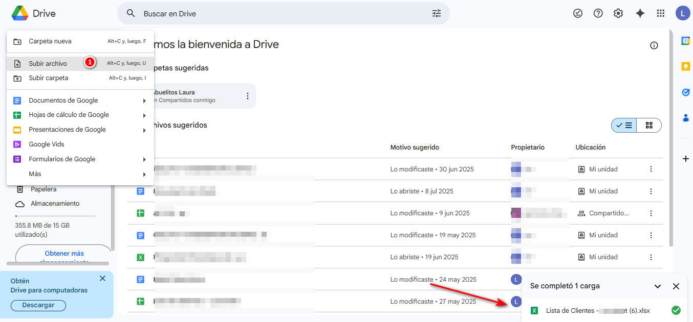Click the Almacenamiento cloud icon
Viewport: 693px width, 322px height.
(x=20, y=204)
